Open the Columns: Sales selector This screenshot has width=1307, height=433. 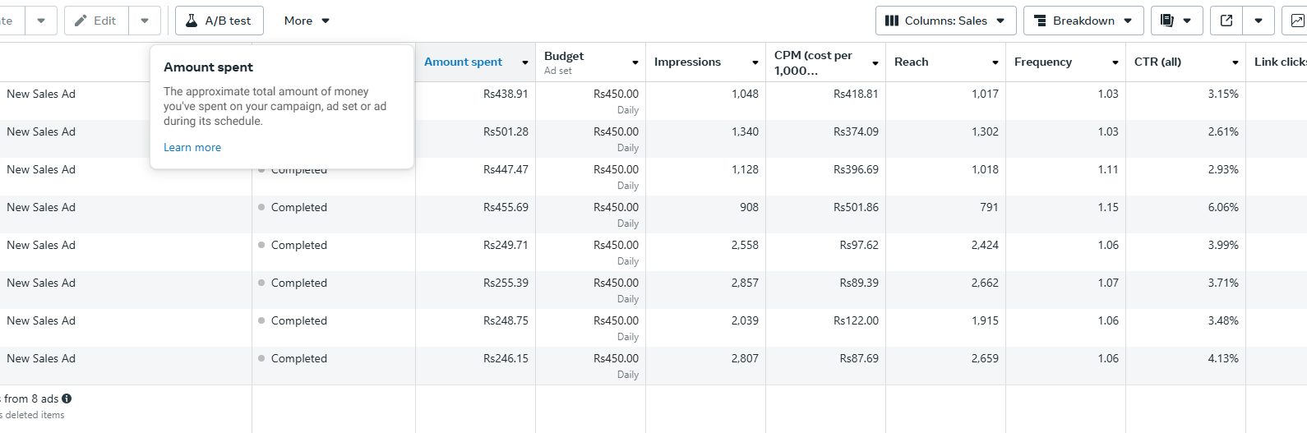945,21
